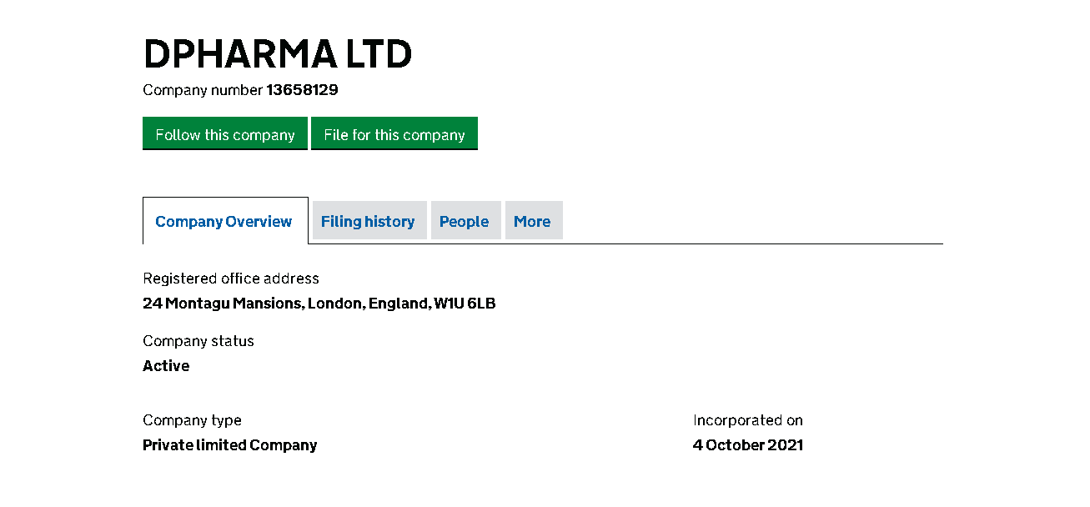Select the postcode W1U 6LB
Viewport: 1090px width, 507px height.
click(x=465, y=304)
